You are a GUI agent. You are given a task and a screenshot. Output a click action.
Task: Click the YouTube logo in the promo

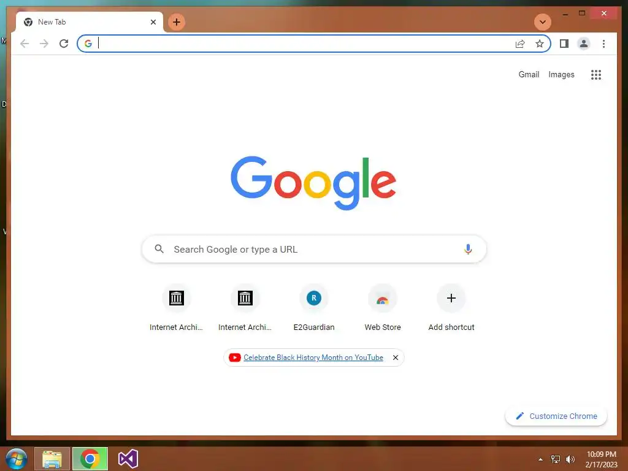tap(235, 358)
